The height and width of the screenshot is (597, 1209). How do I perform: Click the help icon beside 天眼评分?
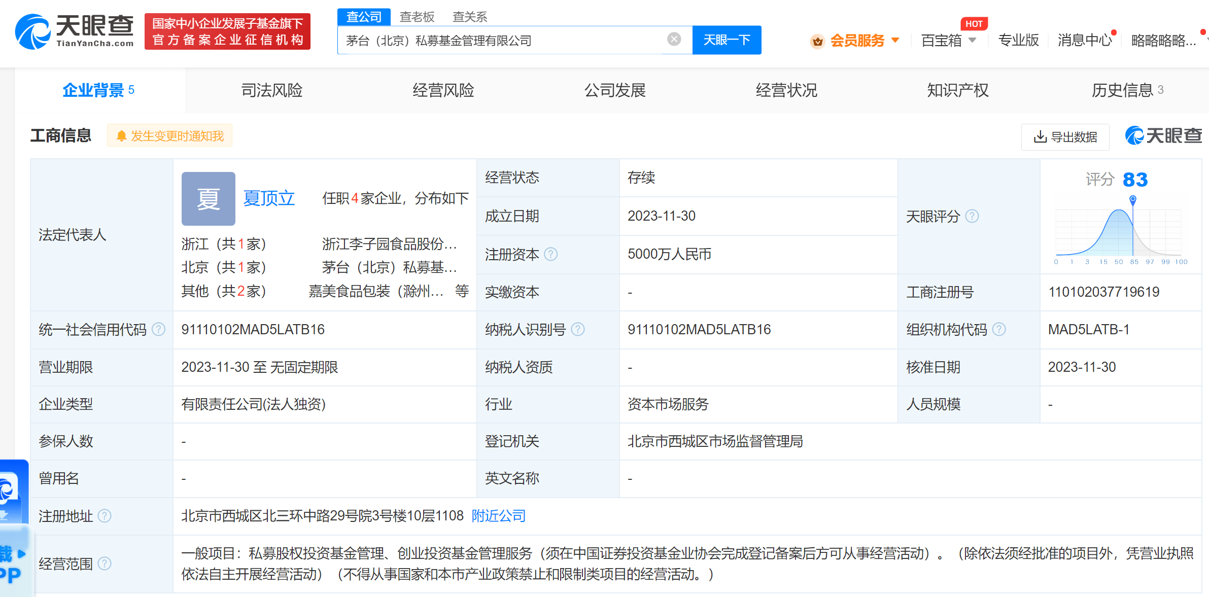pos(972,217)
